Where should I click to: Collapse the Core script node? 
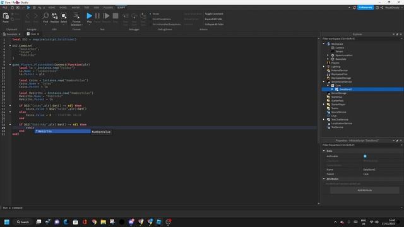(x=328, y=86)
